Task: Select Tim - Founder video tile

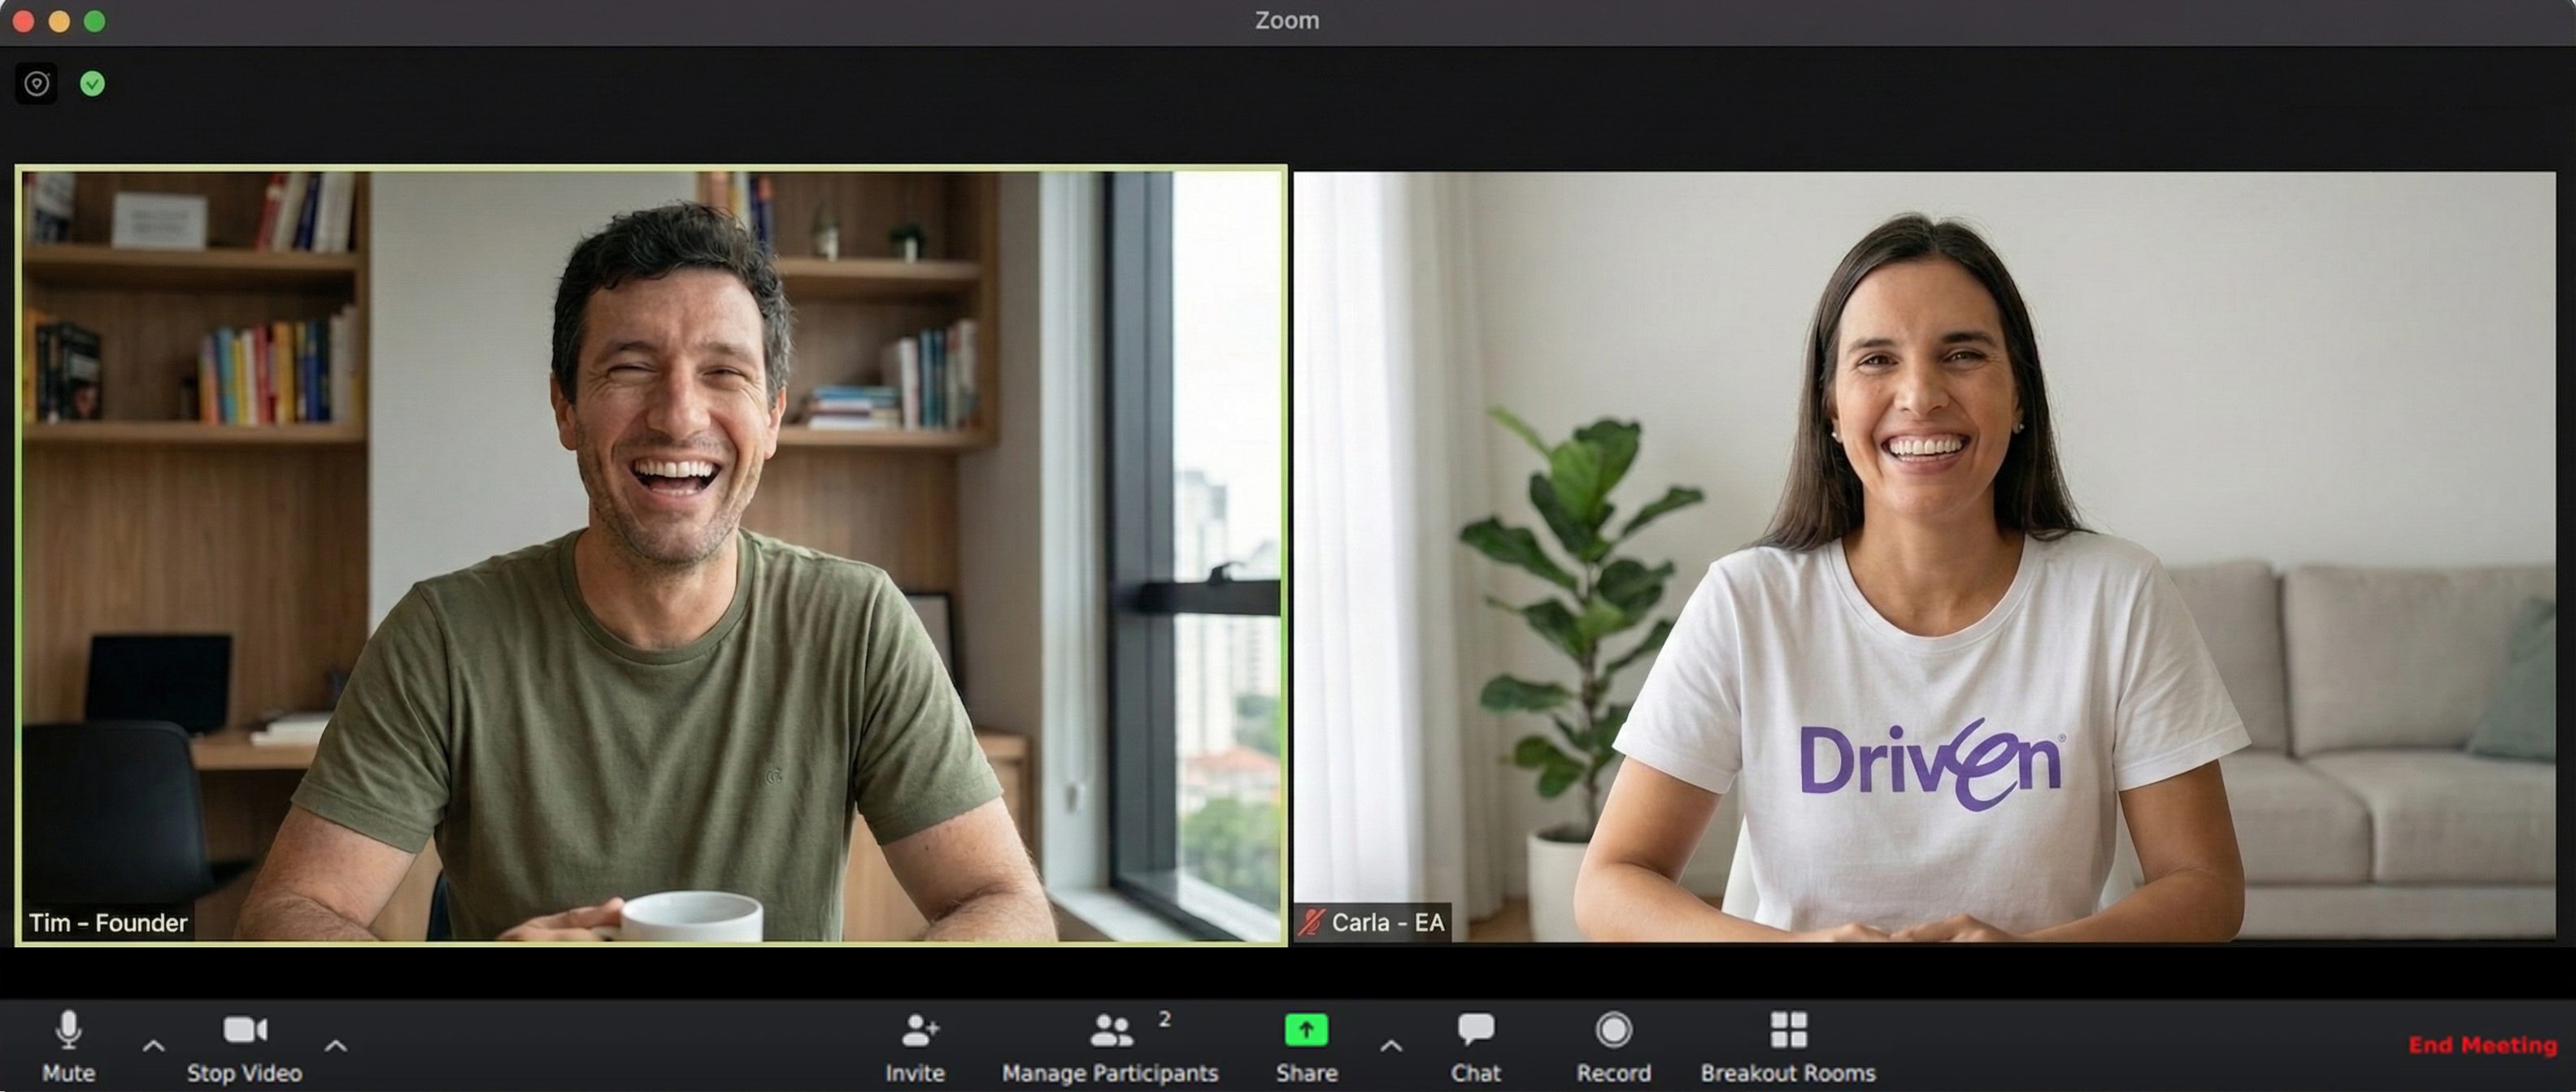Action: click(651, 556)
